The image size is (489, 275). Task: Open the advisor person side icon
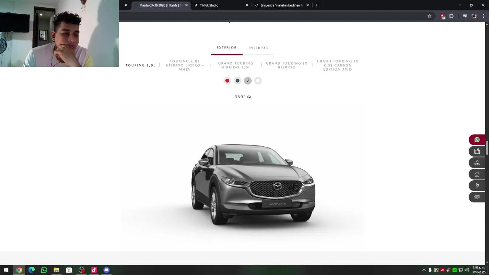(477, 163)
